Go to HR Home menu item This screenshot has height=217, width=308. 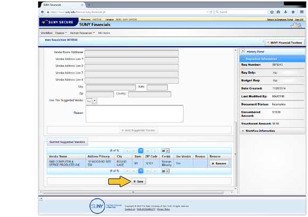(104, 33)
